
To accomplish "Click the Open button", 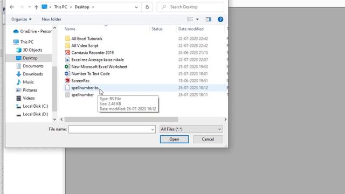I will (174, 139).
